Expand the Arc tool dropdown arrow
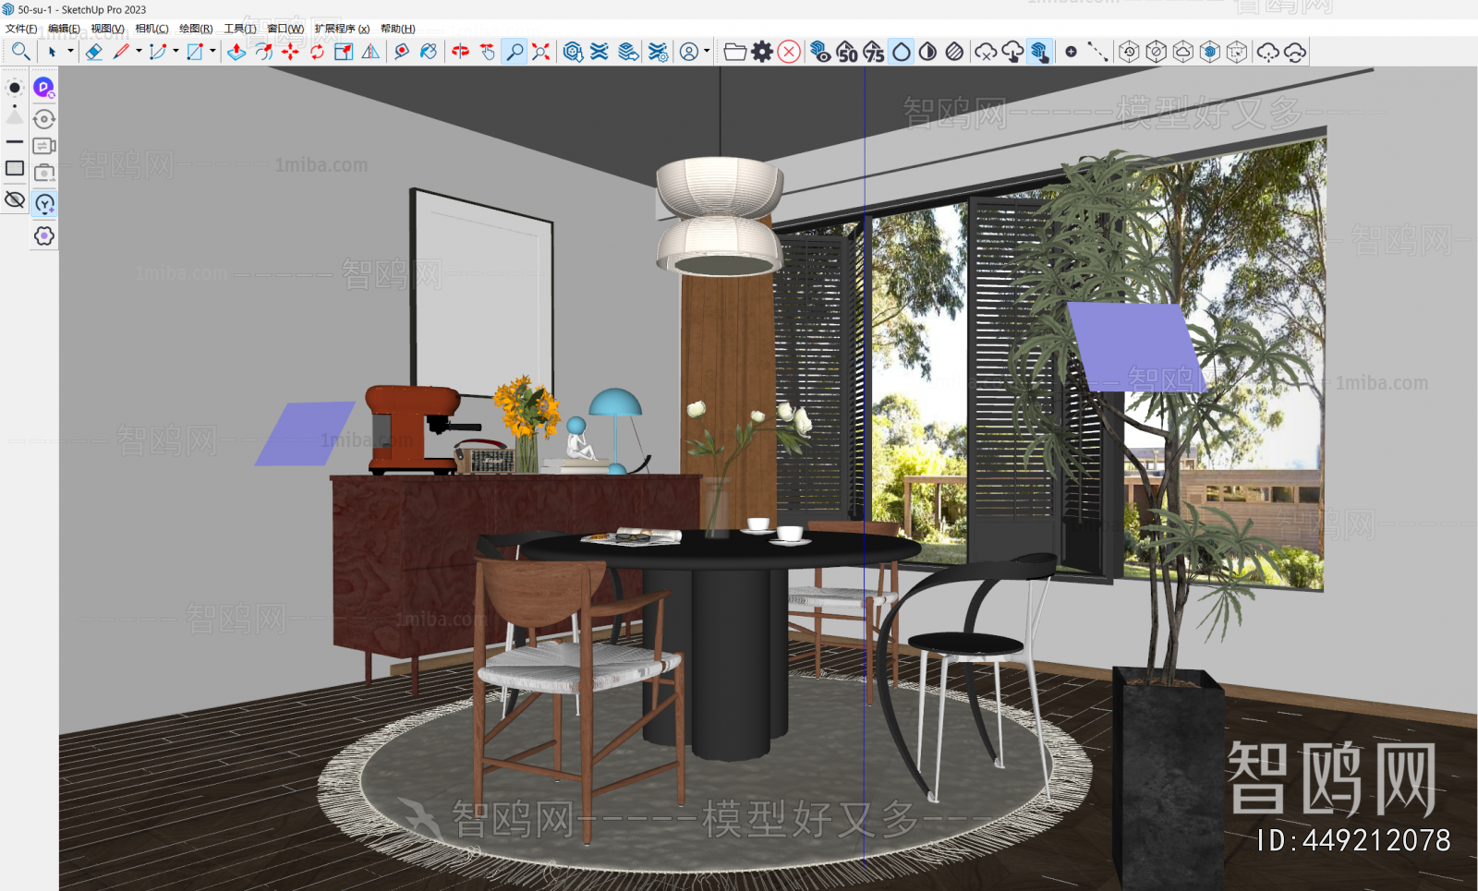The width and height of the screenshot is (1478, 891). point(176,51)
